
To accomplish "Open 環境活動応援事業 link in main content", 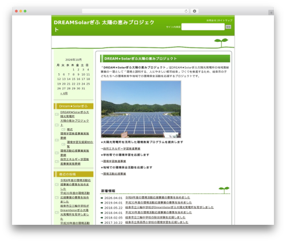I will (x=114, y=174).
